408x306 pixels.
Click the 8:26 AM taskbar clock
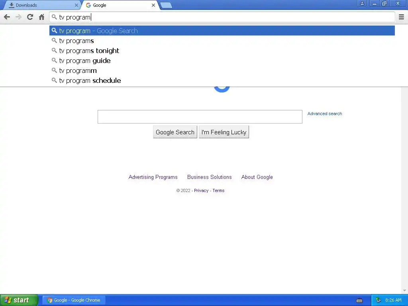393,300
